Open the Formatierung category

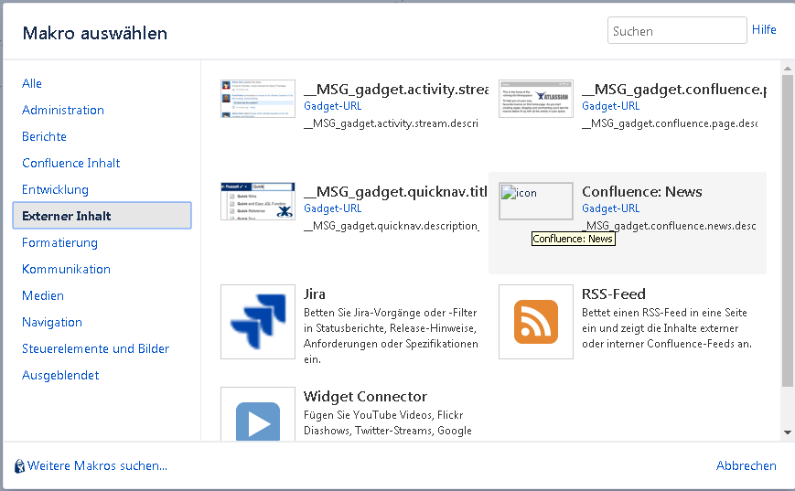click(59, 242)
